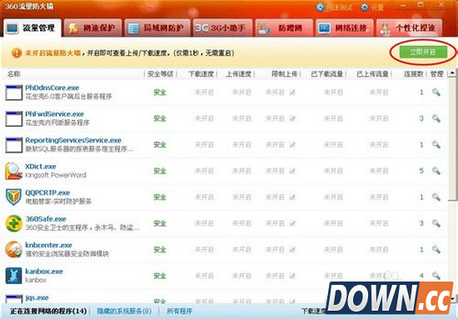Open manage tools for knbcenter.exe
This screenshot has width=458, height=319.
[436, 249]
